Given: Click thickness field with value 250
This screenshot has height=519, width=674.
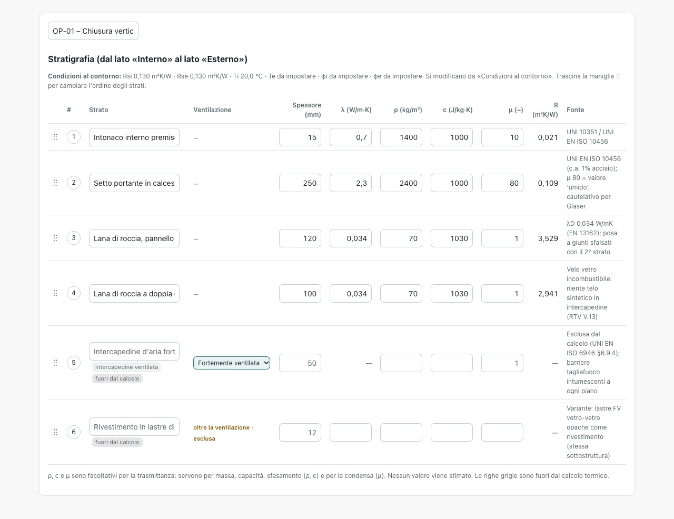Looking at the screenshot, I should coord(300,183).
